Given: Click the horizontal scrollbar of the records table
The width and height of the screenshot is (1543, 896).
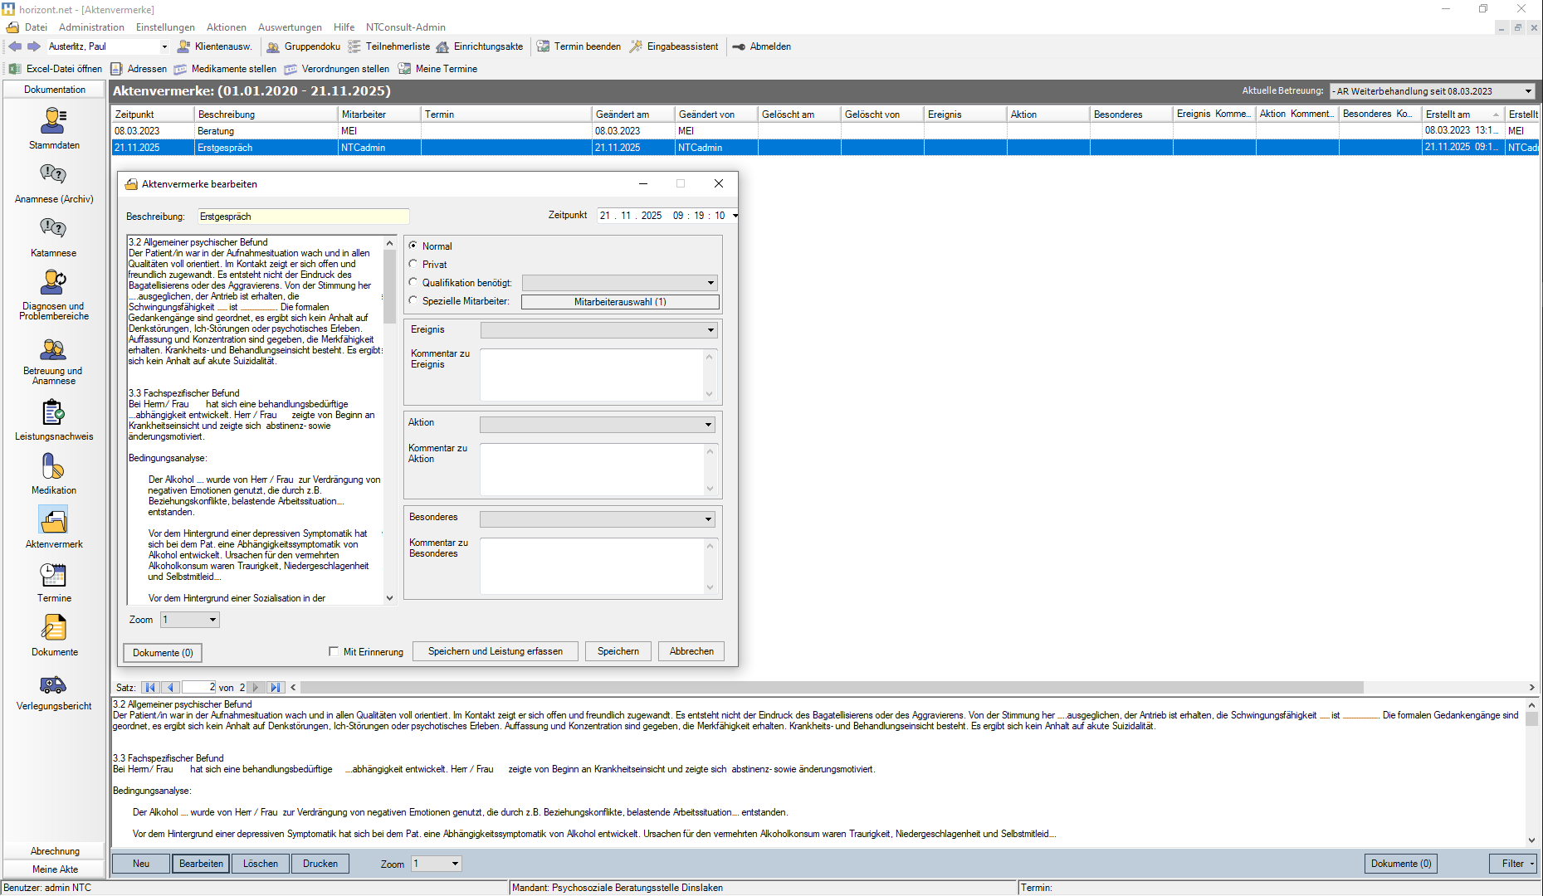Looking at the screenshot, I should [x=830, y=688].
